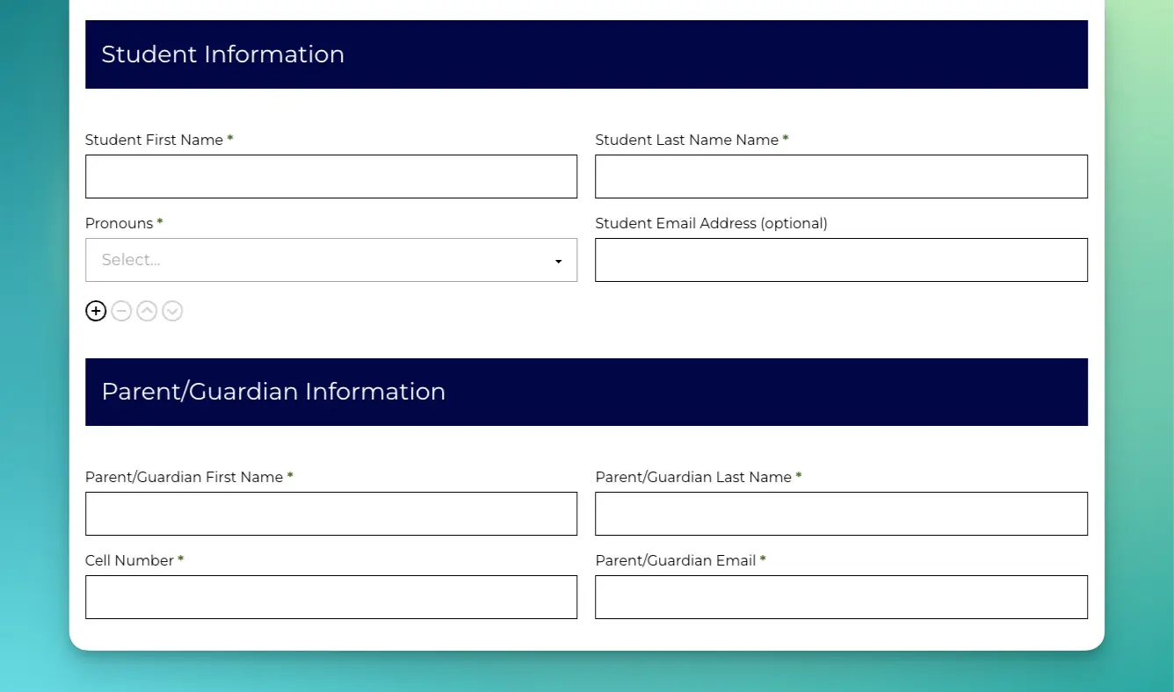Click the Parent/Guardian First Name input box
Viewport: 1174px width, 692px height.
[330, 514]
